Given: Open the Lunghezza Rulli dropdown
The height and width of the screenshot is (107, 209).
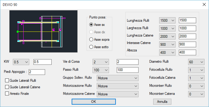Looking at the screenshot, I should tap(167, 21).
